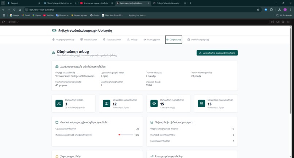Open the groups tab with the people icon
This screenshot has width=294, height=158.
(x=132, y=40)
